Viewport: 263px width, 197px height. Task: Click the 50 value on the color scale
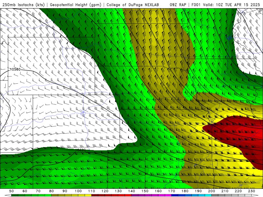click(x=12, y=191)
